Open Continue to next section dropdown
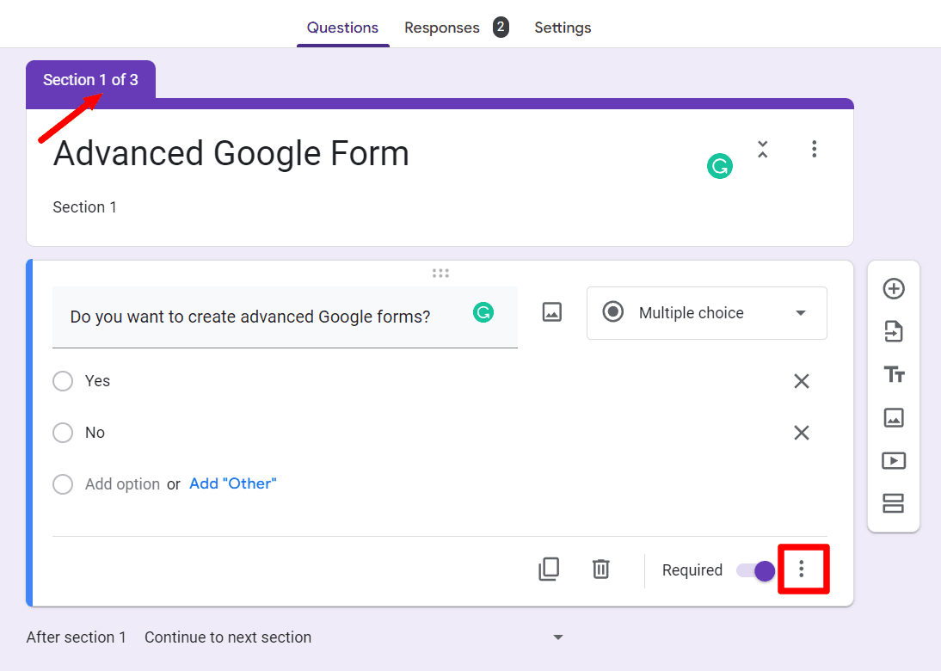 click(x=354, y=637)
